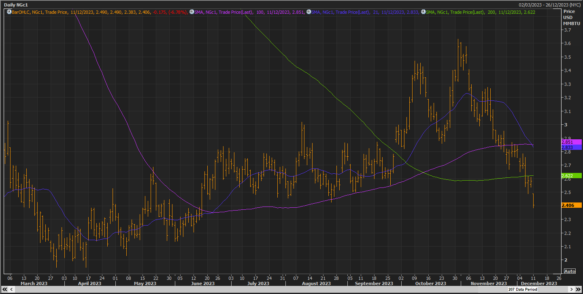The width and height of the screenshot is (583, 294).
Task: Toggle the Auto scale button
Action: click(x=569, y=271)
